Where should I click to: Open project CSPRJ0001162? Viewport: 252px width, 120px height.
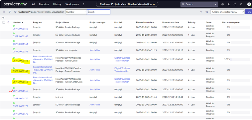pos(20,29)
